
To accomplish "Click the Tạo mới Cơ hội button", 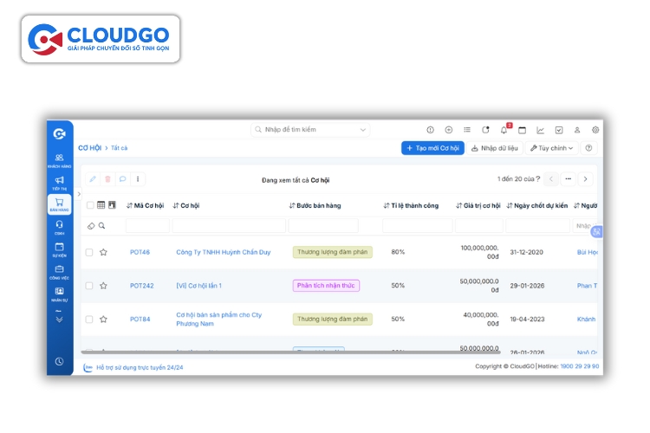I will point(432,148).
